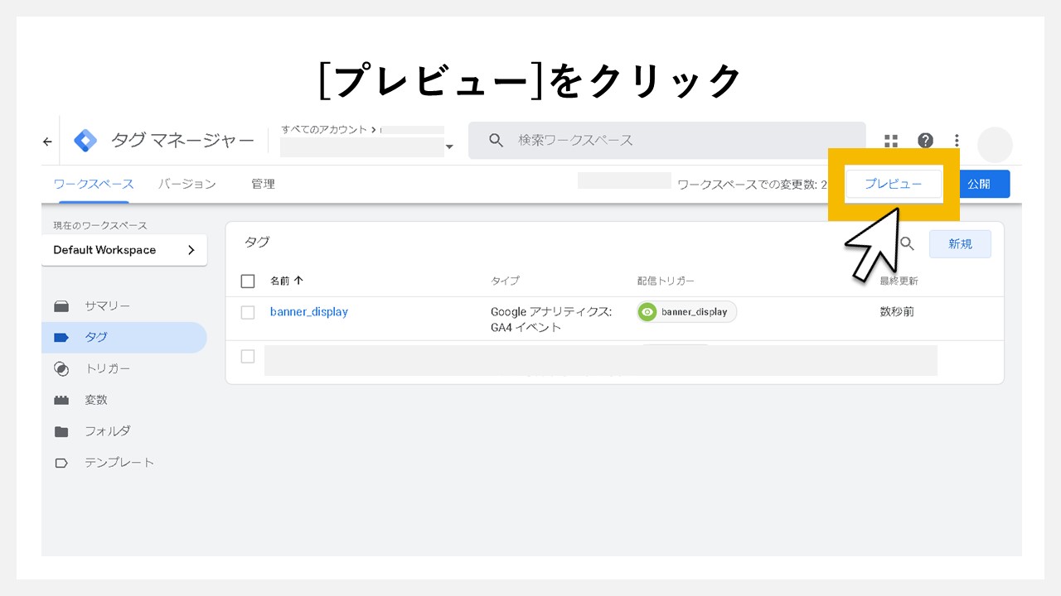This screenshot has width=1061, height=596.
Task: Open the help question mark icon
Action: 925,141
